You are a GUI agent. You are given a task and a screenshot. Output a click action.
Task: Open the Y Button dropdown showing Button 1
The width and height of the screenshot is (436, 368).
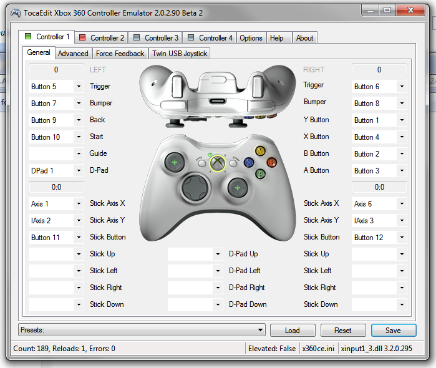pos(379,120)
